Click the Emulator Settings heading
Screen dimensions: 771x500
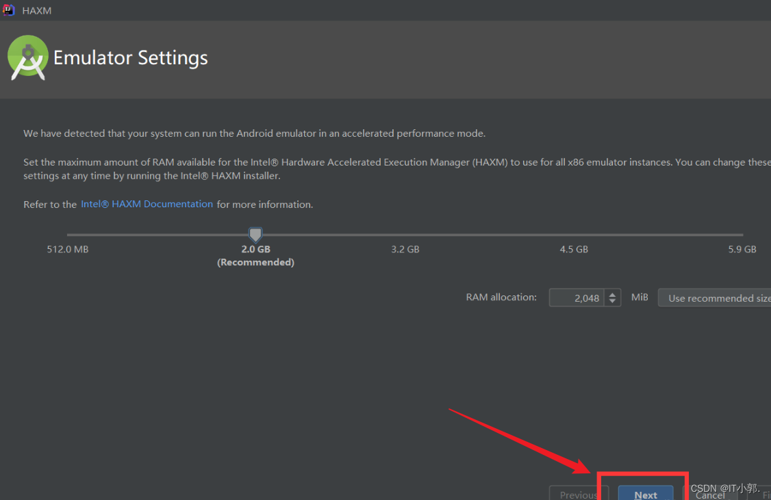130,58
